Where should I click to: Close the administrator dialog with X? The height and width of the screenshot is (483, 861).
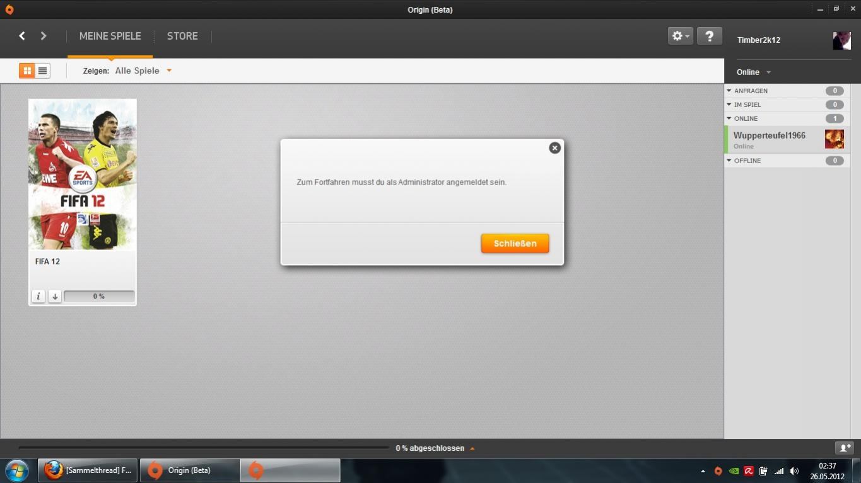[x=554, y=148]
